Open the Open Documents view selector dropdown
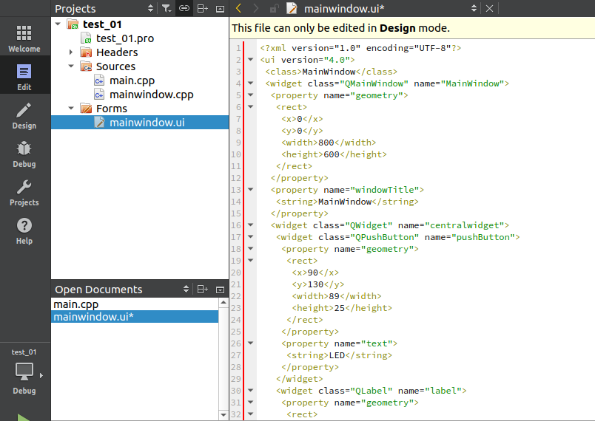Image resolution: width=595 pixels, height=421 pixels. click(186, 290)
